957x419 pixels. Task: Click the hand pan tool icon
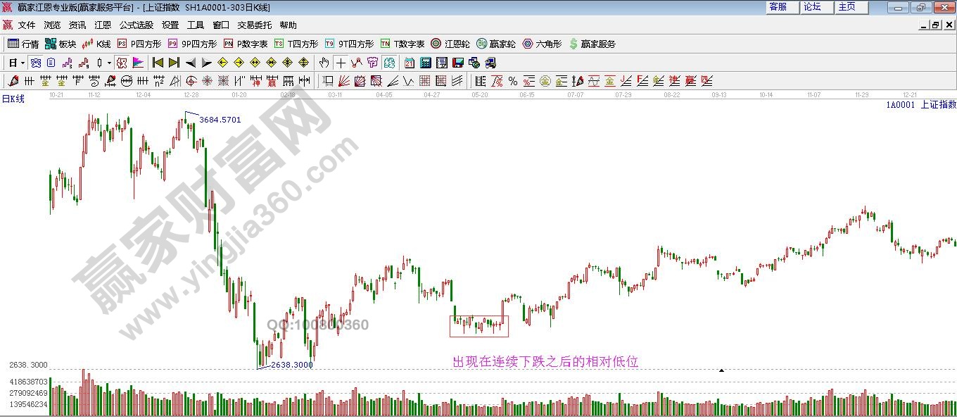(x=324, y=63)
